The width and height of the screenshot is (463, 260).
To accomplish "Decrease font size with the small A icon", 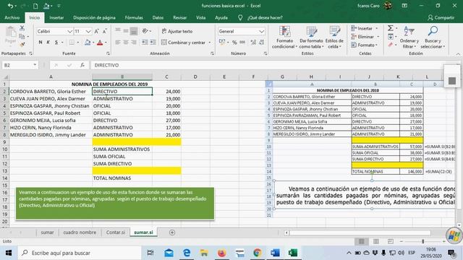I will (104, 31).
